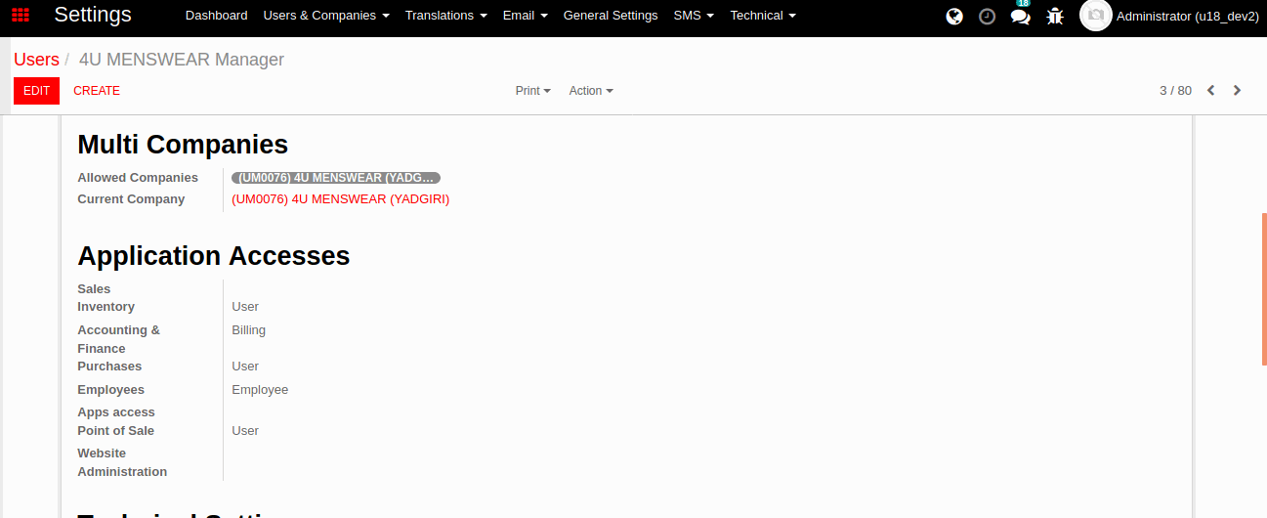Open the clock activities icon
The width and height of the screenshot is (1267, 518).
point(987,17)
